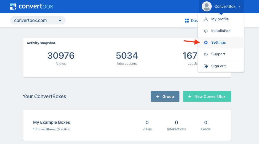Click the Your ConvertBoxes heading
This screenshot has height=144, width=259.
(44, 96)
